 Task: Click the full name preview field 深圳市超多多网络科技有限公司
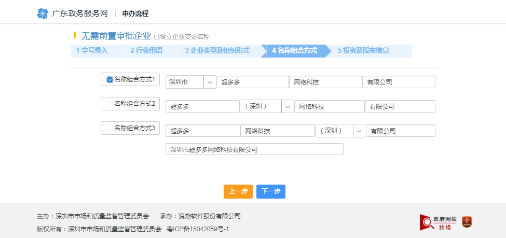point(254,149)
